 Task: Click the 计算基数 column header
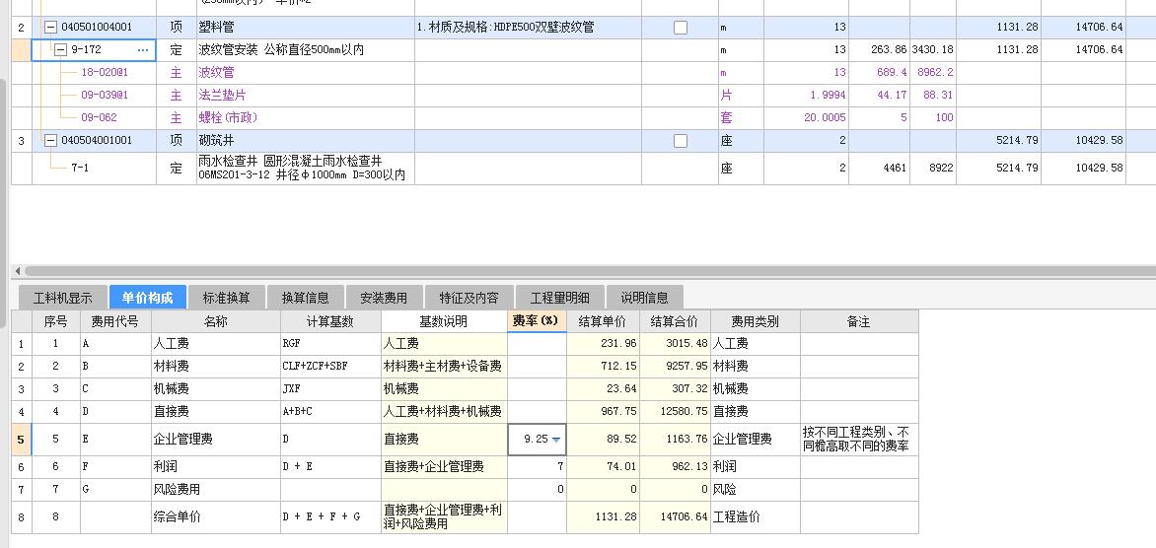[330, 321]
